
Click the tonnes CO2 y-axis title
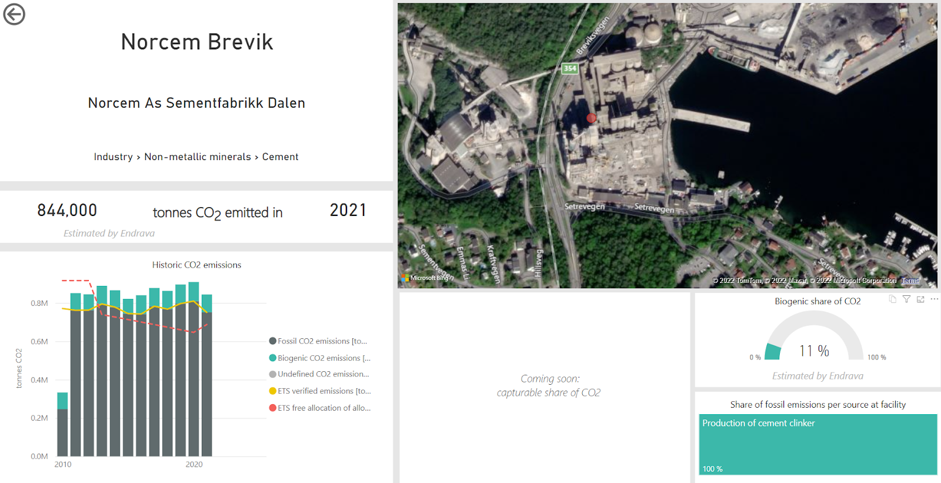tap(19, 368)
